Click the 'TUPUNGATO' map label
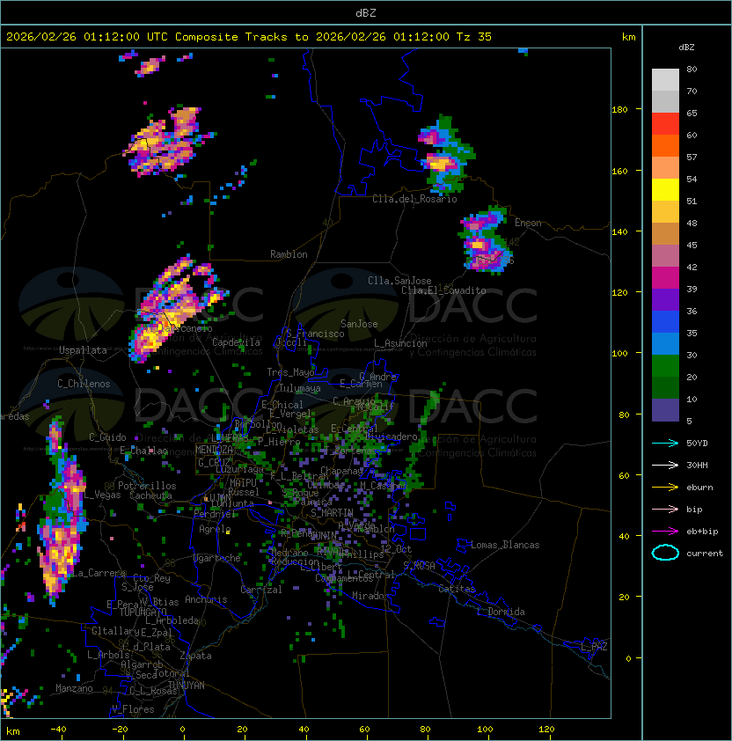 [143, 612]
